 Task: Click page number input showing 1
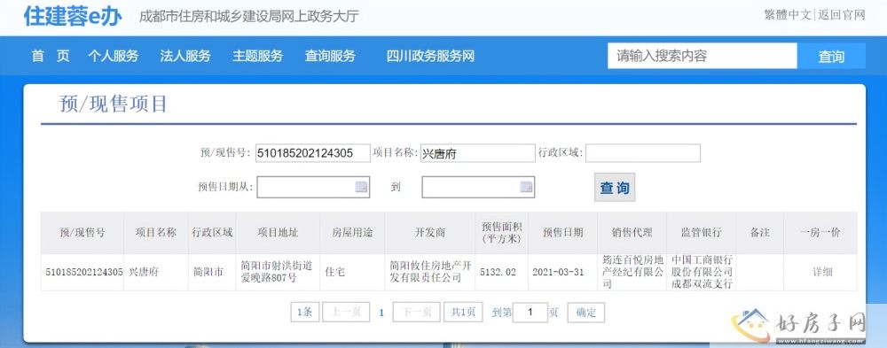(530, 312)
